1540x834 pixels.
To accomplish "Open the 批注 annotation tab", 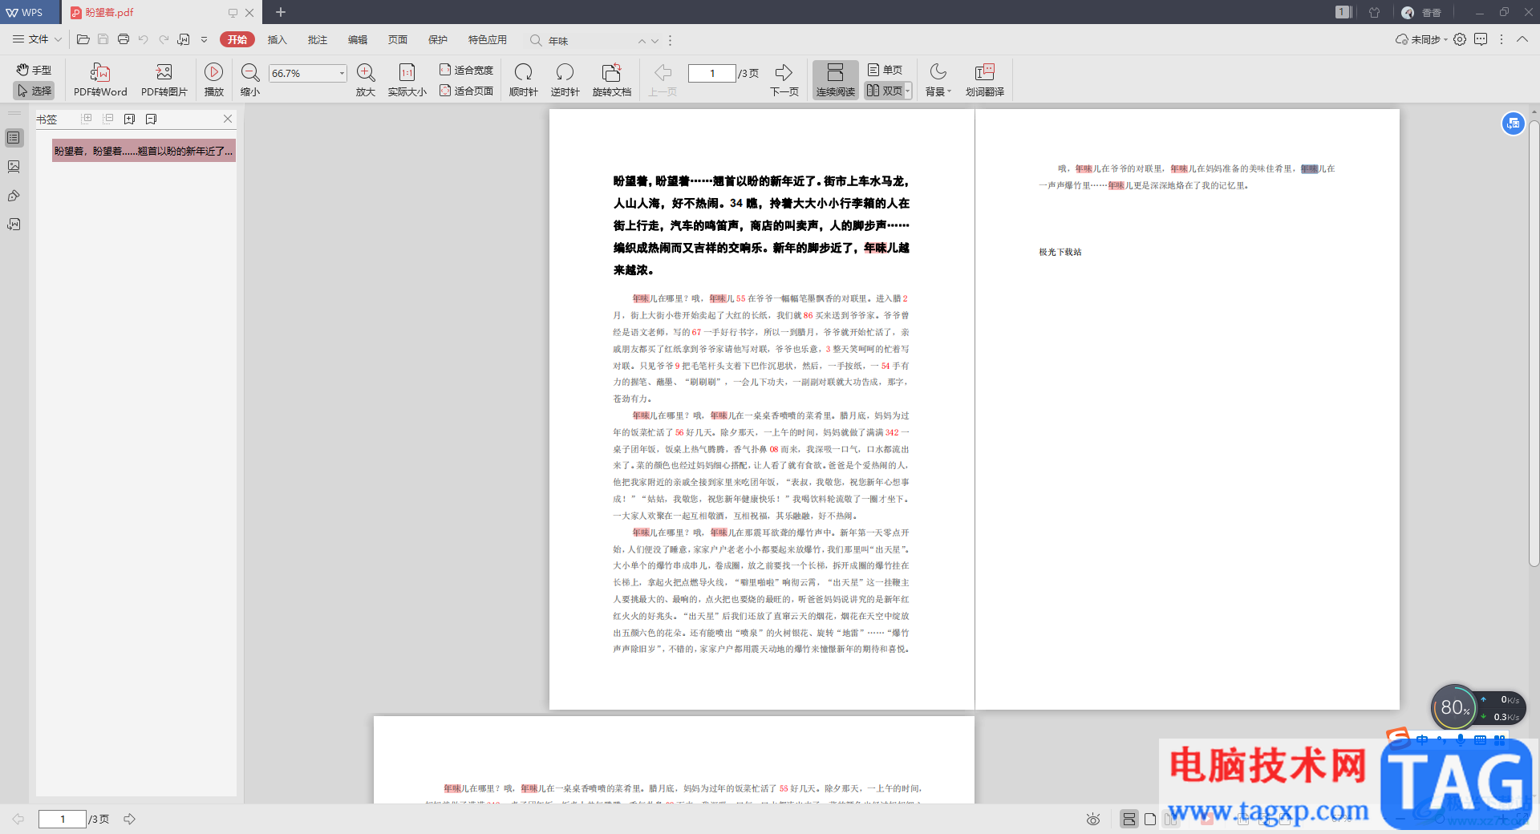I will click(317, 39).
